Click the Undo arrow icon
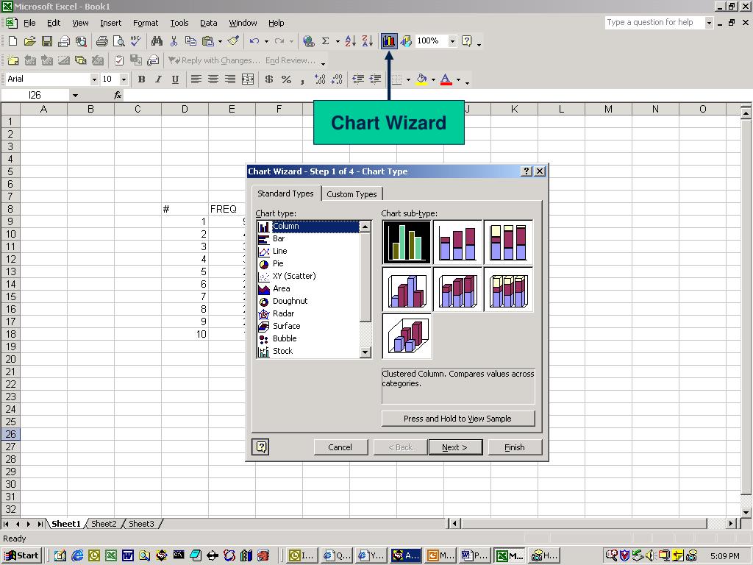This screenshot has height=565, width=753. click(x=254, y=41)
